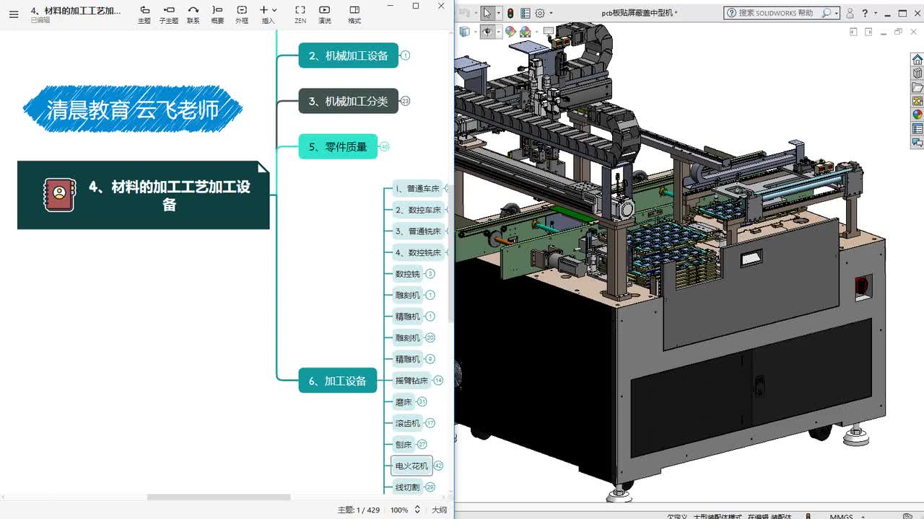The image size is (924, 519).
Task: Switch to 大纲 outline view
Action: coord(439,510)
